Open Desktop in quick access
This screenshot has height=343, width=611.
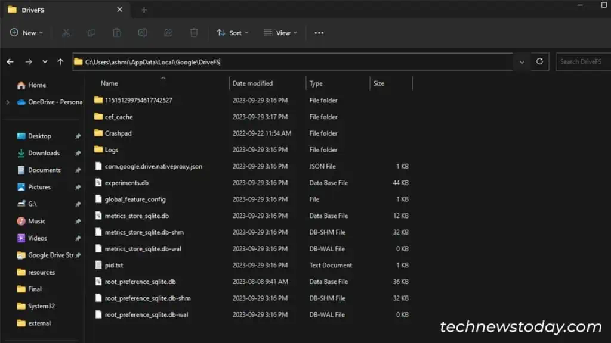pos(34,136)
